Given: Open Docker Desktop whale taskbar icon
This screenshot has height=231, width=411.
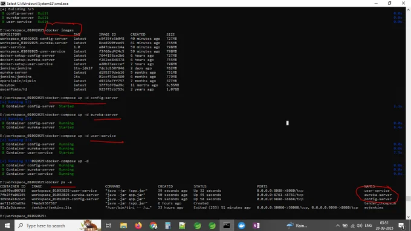Looking at the screenshot, I should pos(241,226).
